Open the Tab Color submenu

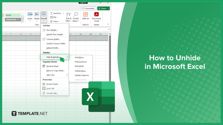pos(55,75)
